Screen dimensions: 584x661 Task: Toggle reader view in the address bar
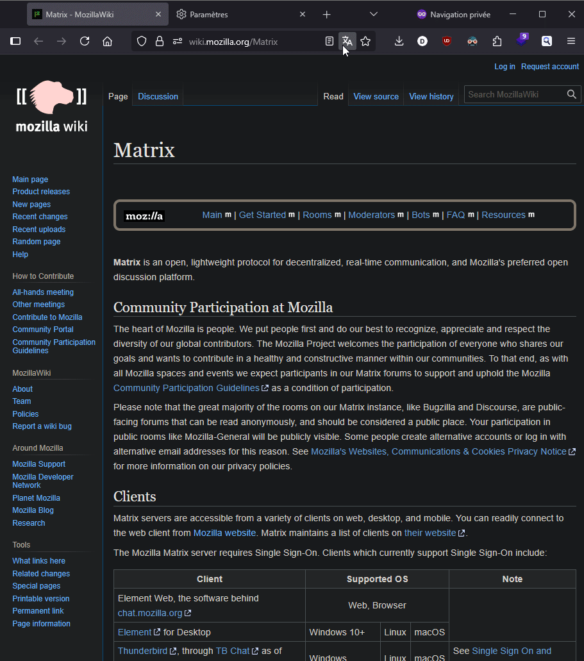(330, 42)
